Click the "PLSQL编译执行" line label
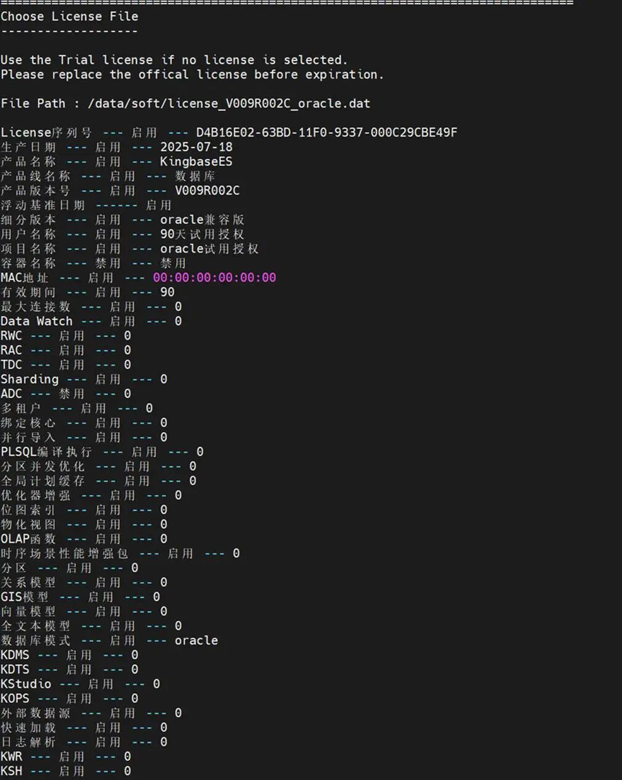622x780 pixels. point(46,452)
